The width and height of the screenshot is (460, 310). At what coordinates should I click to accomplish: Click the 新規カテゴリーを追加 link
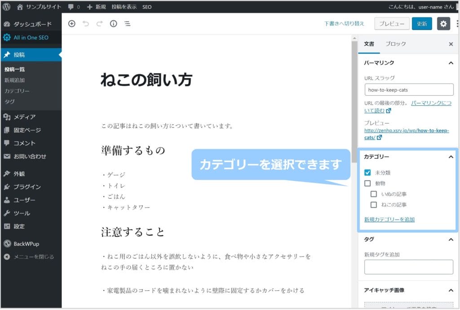coord(389,220)
